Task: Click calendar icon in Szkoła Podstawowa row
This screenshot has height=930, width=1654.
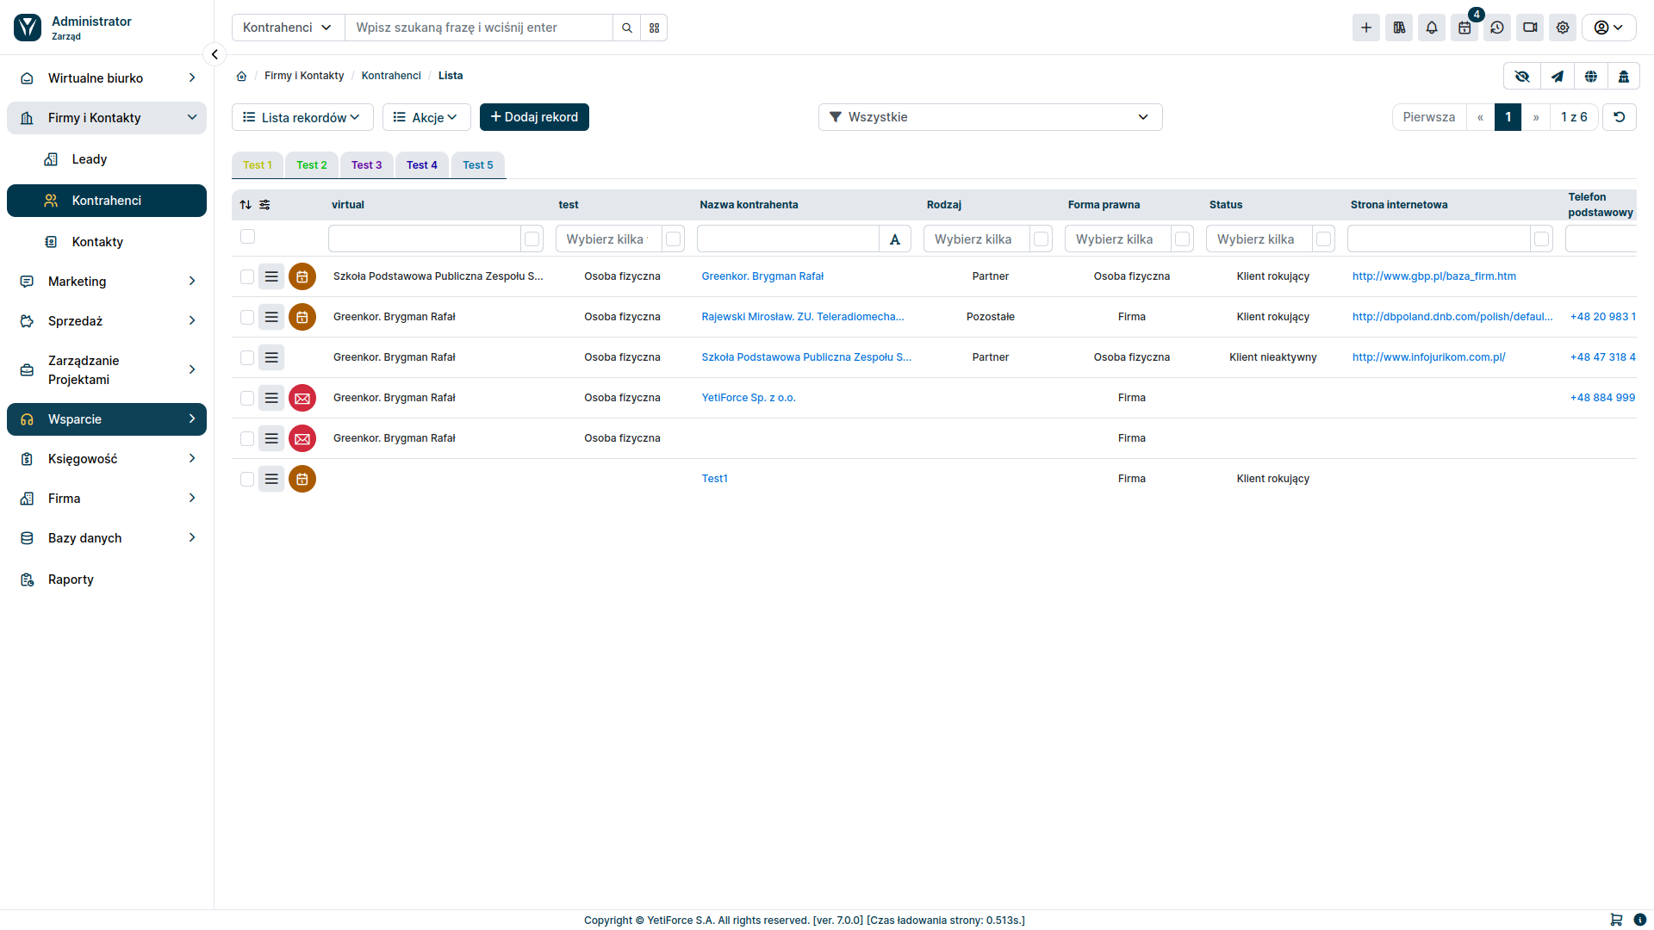Action: click(x=302, y=276)
